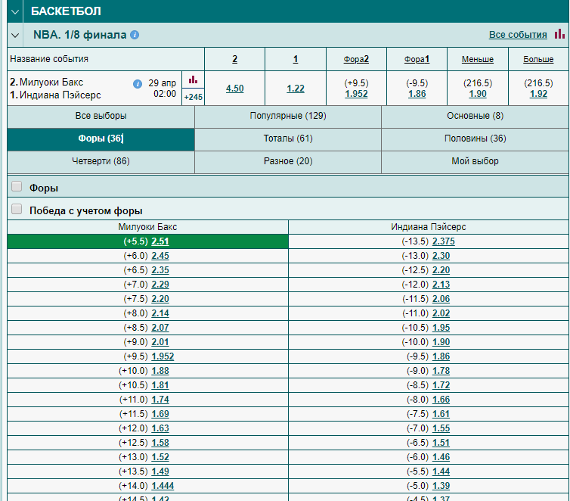Open match statistics bar chart icon
This screenshot has height=501, width=570.
click(x=193, y=79)
